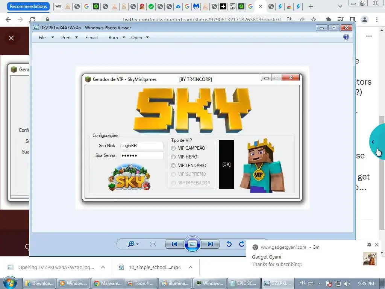Switch to the black plus icon tab
Screen dimensions: 385x289
(x=223, y=6)
